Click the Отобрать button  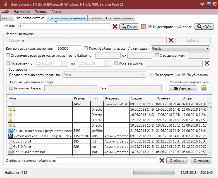(177, 160)
